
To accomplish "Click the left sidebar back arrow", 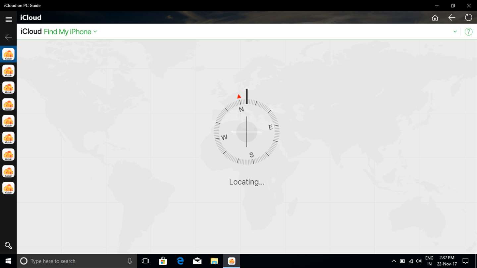I will [8, 37].
